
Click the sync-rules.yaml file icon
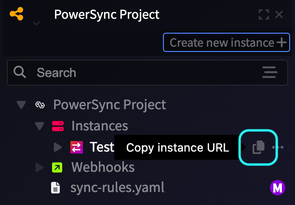coord(55,188)
